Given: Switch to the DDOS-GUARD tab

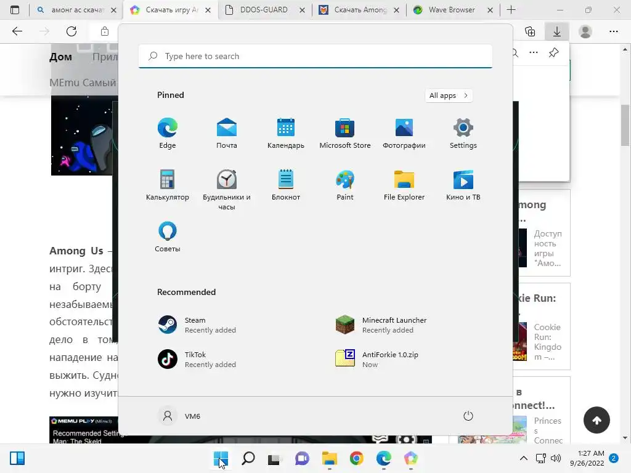Looking at the screenshot, I should click(x=264, y=10).
